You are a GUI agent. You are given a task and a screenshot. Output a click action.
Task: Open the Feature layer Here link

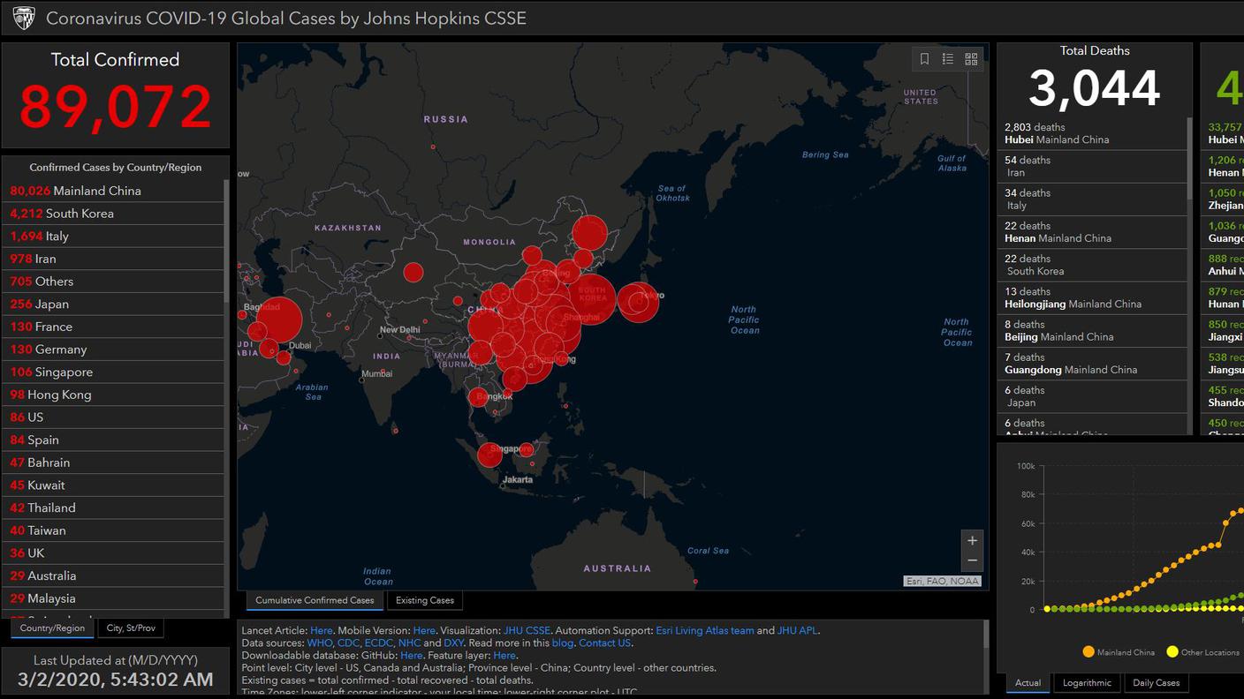pos(504,656)
